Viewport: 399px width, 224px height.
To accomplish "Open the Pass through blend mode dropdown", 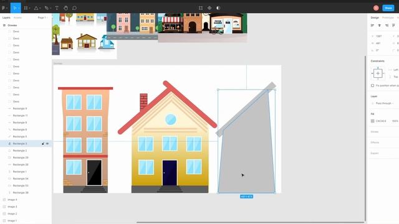I will pos(385,103).
